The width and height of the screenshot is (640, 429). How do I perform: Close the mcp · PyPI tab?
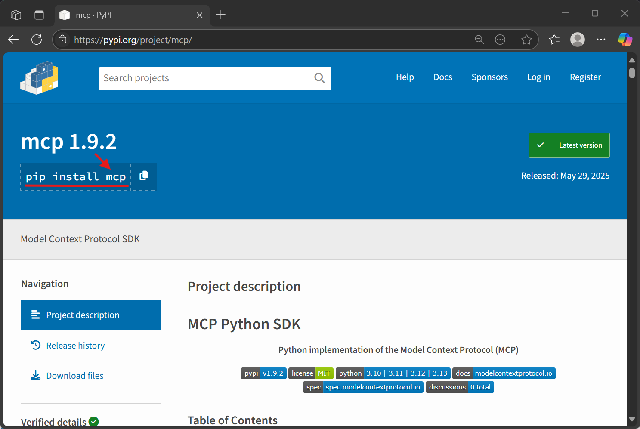(x=199, y=15)
